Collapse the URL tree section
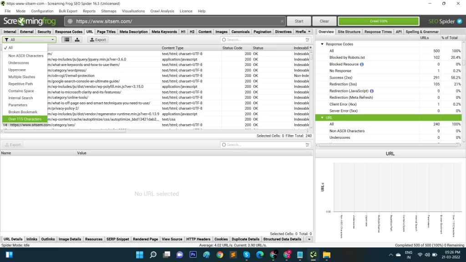466x262 pixels. tap(322, 118)
